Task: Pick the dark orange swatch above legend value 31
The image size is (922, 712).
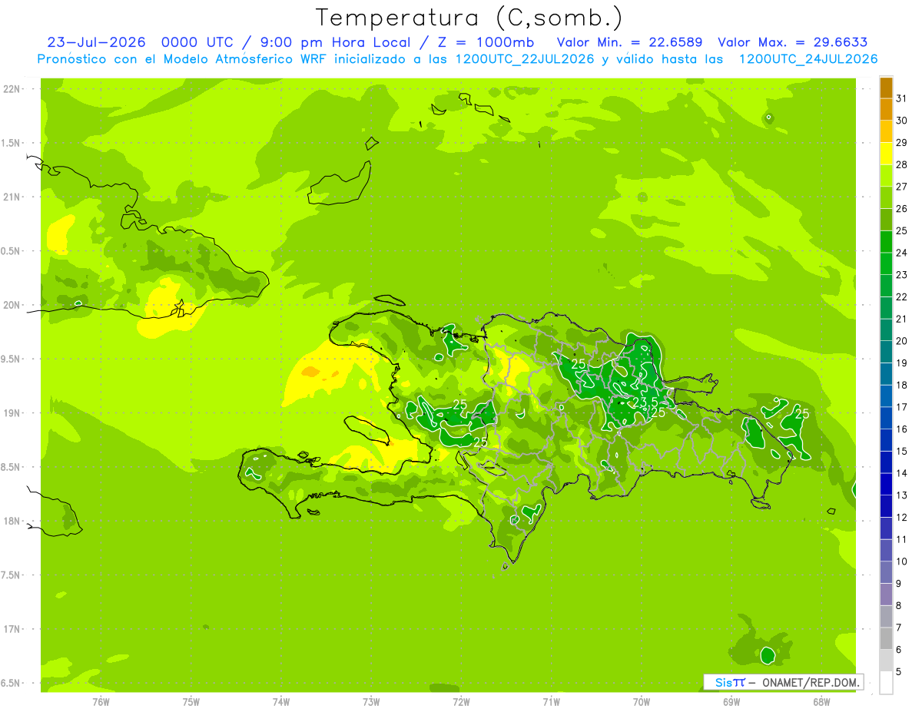Action: point(886,87)
